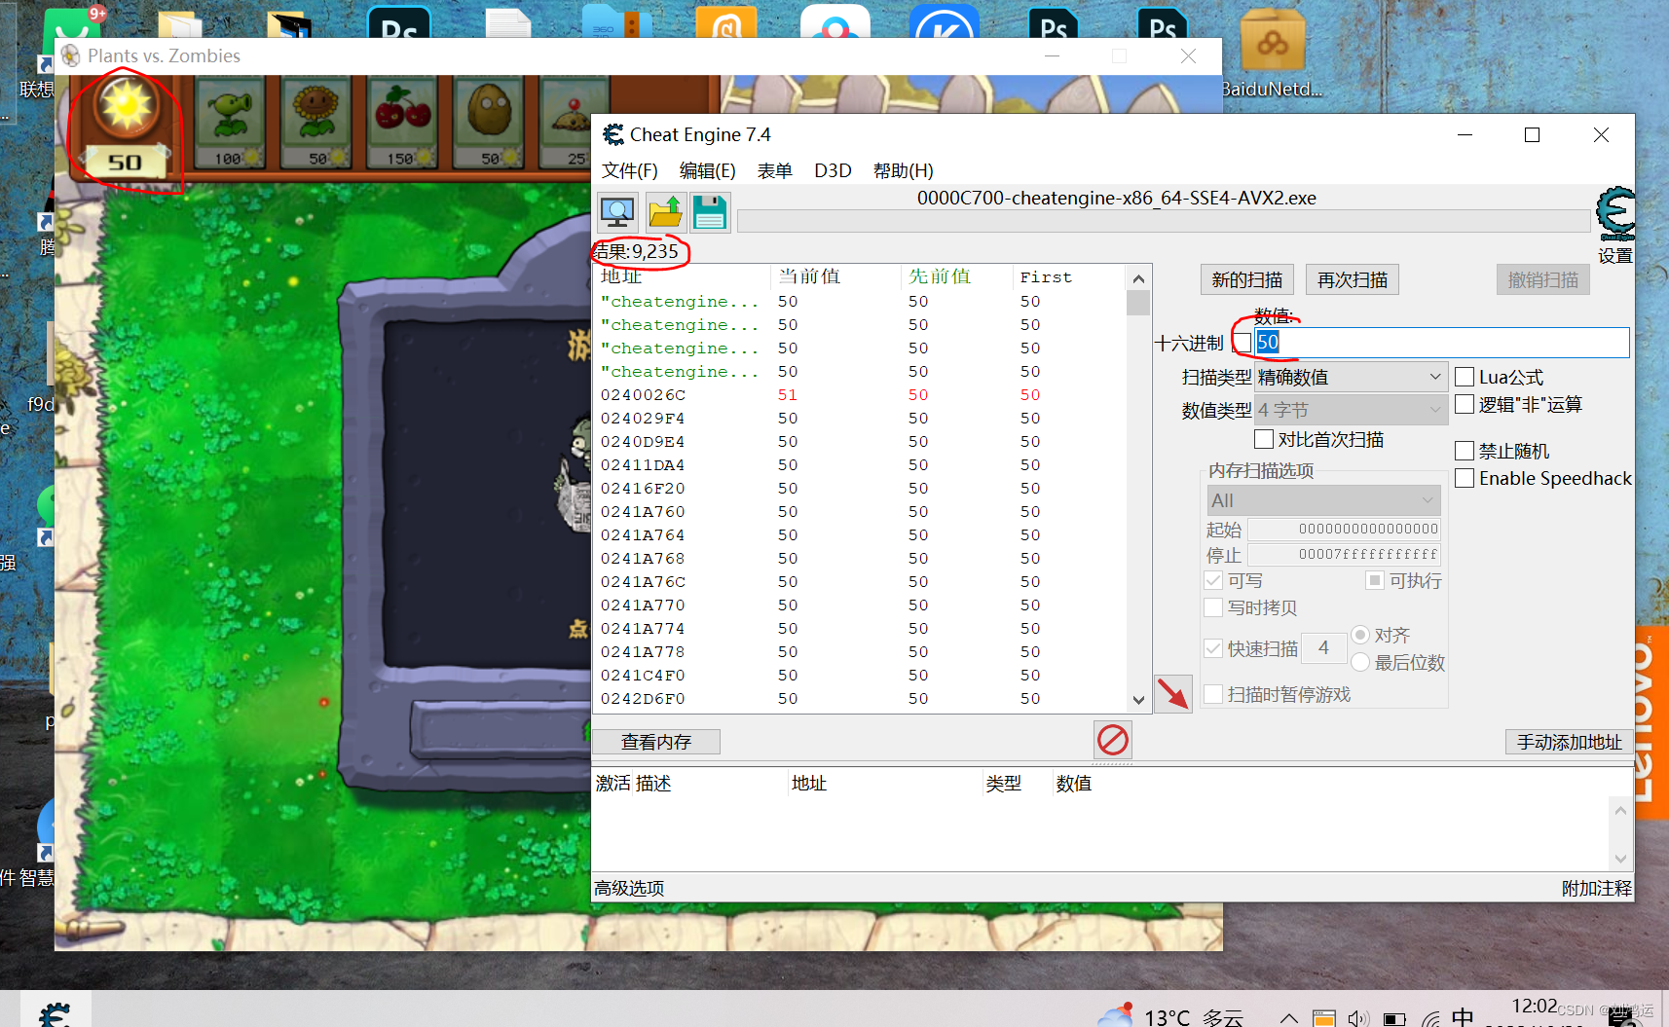Click the scan progress bar
1669x1027 pixels.
1164,221
